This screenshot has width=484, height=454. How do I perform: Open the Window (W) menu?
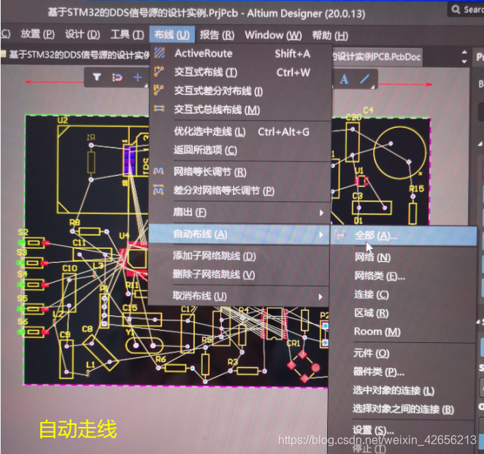click(273, 35)
